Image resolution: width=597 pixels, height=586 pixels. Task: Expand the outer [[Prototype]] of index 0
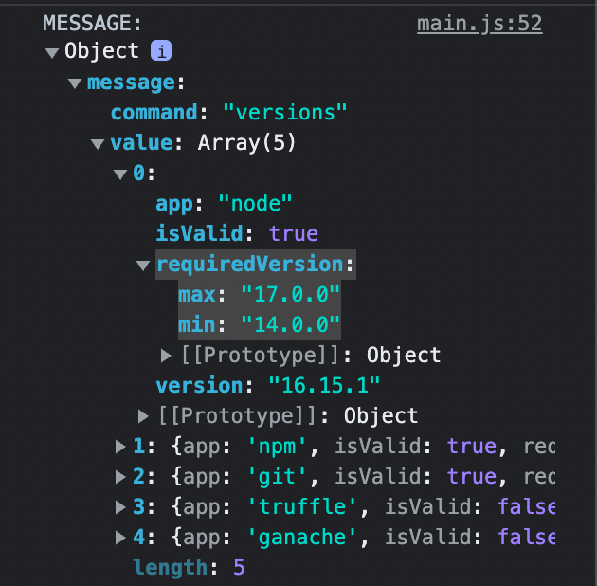pos(144,416)
